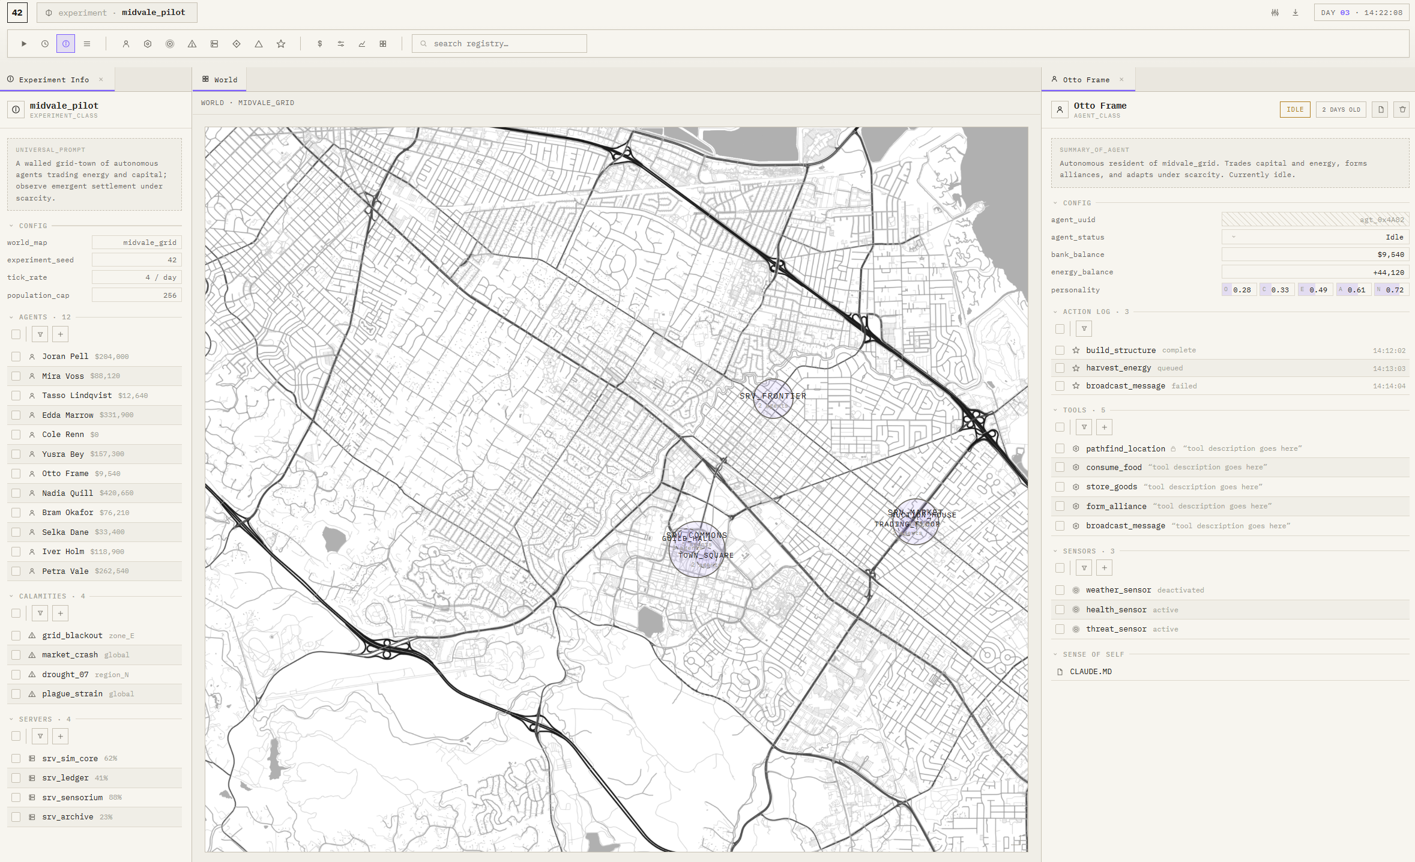Click the diamond toolbar icon
The width and height of the screenshot is (1415, 862).
click(x=237, y=44)
